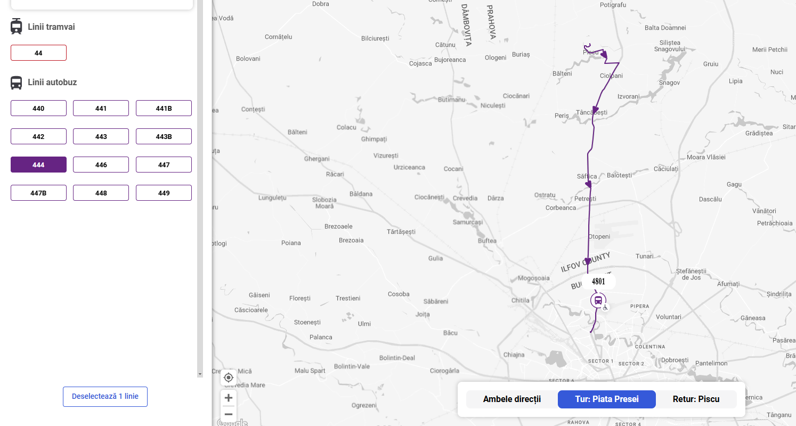Click the bus vehicle marker on the route

(x=598, y=300)
